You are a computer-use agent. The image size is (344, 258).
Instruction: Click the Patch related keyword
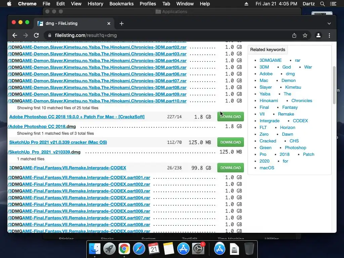point(308,154)
